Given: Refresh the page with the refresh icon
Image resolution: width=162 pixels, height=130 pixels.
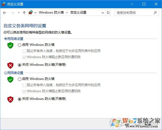Looking at the screenshot, I should click(x=108, y=13).
